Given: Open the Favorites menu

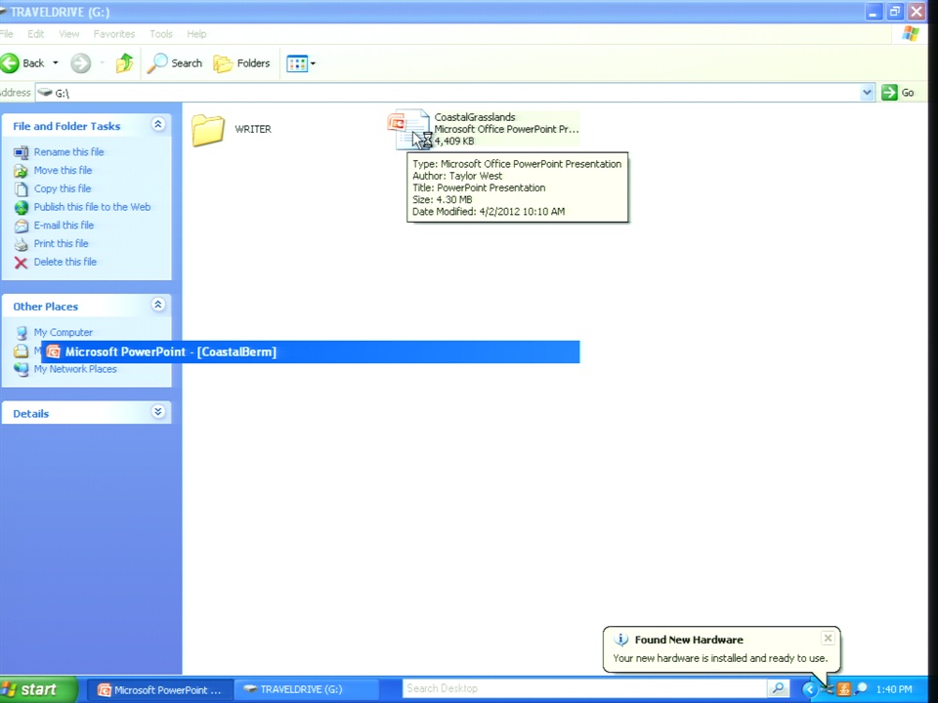Looking at the screenshot, I should pos(114,34).
